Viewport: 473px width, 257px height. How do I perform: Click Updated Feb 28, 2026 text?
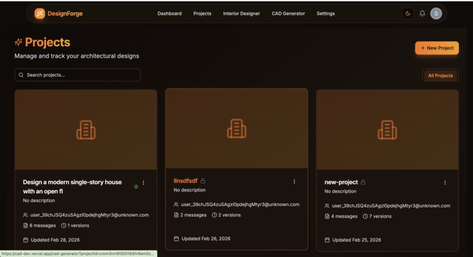coord(55,240)
